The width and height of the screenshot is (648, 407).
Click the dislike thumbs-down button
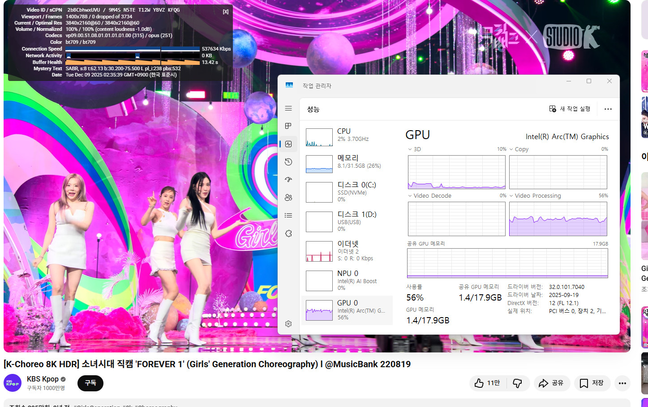click(x=518, y=383)
